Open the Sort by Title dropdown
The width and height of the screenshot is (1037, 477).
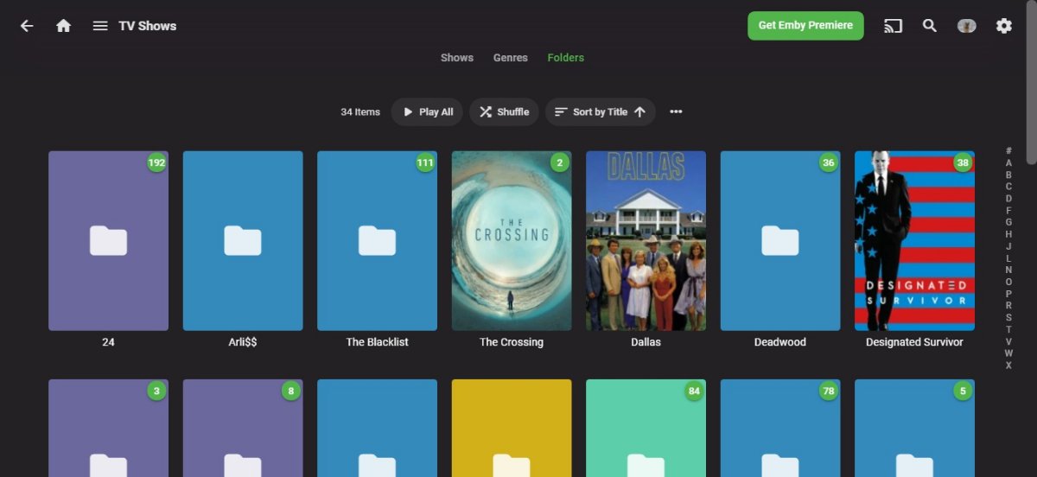pyautogui.click(x=600, y=111)
